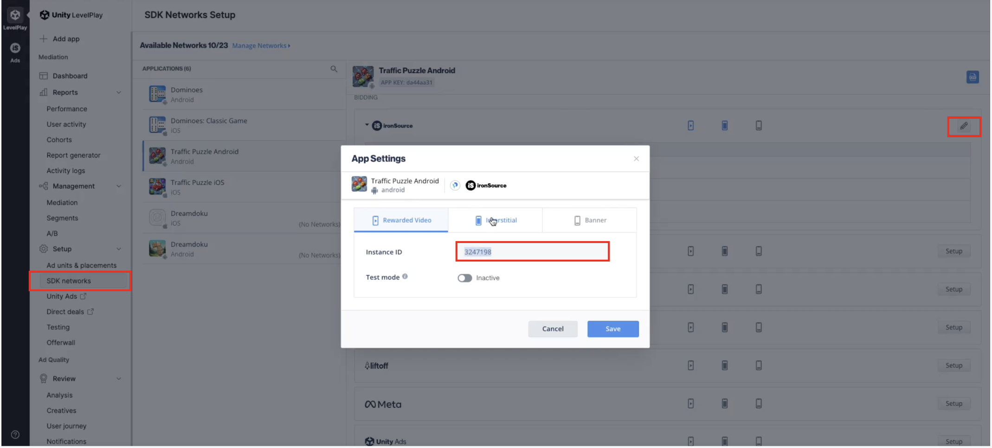Switch to the Banner tab

tap(589, 220)
